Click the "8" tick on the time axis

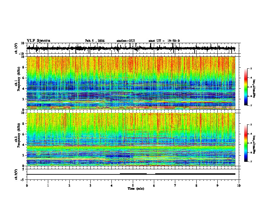(196, 186)
